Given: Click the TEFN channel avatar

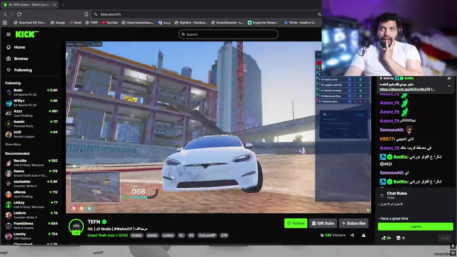Looking at the screenshot, I should (x=76, y=227).
